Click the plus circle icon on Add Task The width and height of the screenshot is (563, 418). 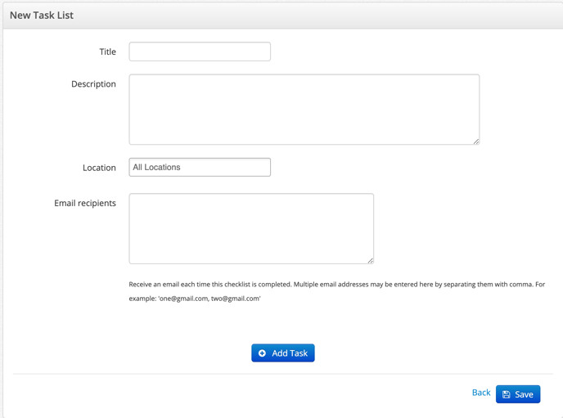coord(262,353)
